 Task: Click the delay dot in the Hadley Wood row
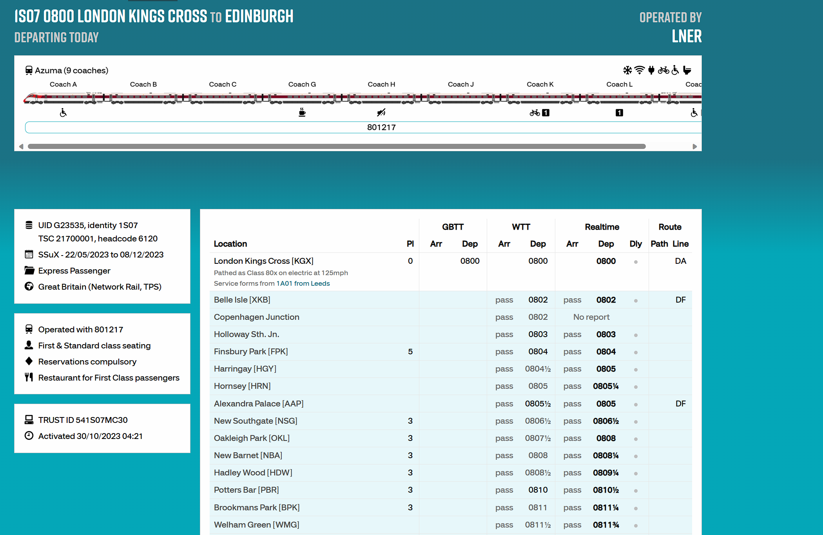(636, 473)
